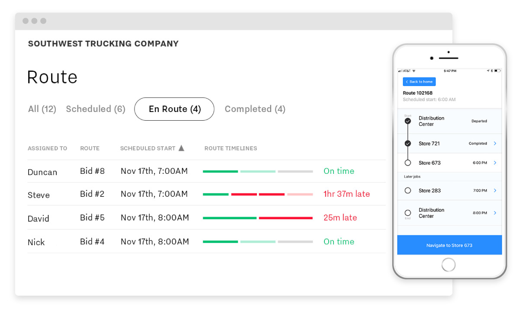This screenshot has width=519, height=317.
Task: Switch to the Completed (4) tab
Action: pos(255,109)
